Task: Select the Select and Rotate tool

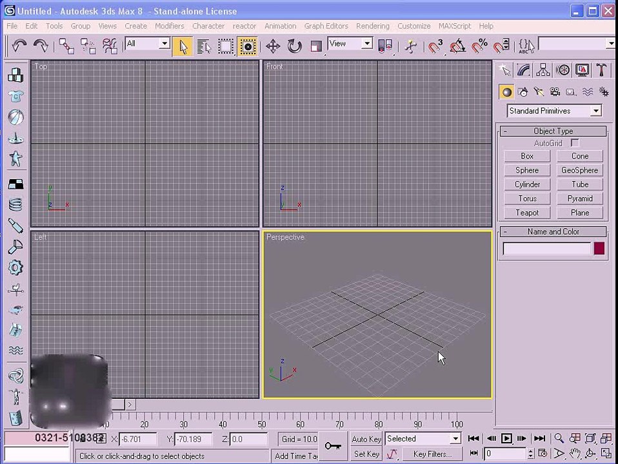Action: click(294, 46)
